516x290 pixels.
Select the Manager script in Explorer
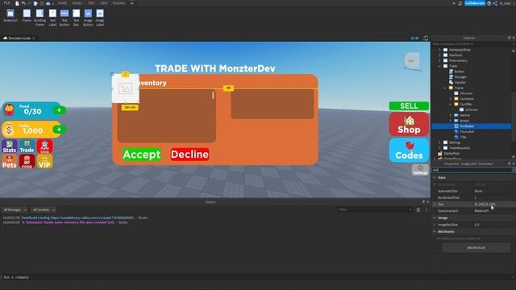coord(460,77)
